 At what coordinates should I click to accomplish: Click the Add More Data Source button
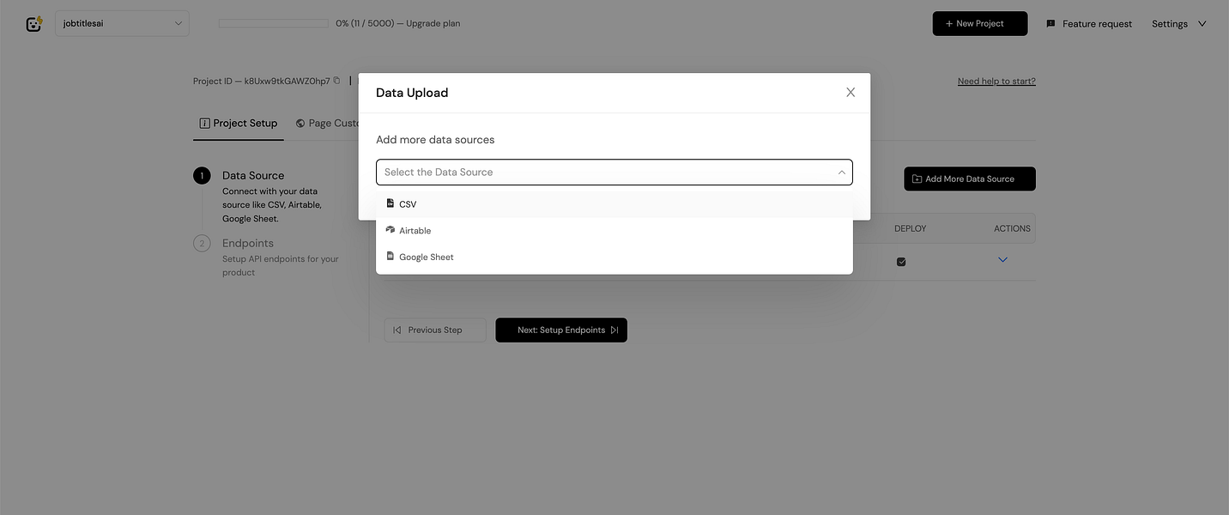coord(969,179)
